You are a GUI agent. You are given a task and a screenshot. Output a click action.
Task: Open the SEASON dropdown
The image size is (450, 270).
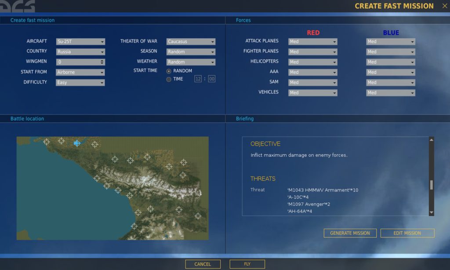coord(191,52)
